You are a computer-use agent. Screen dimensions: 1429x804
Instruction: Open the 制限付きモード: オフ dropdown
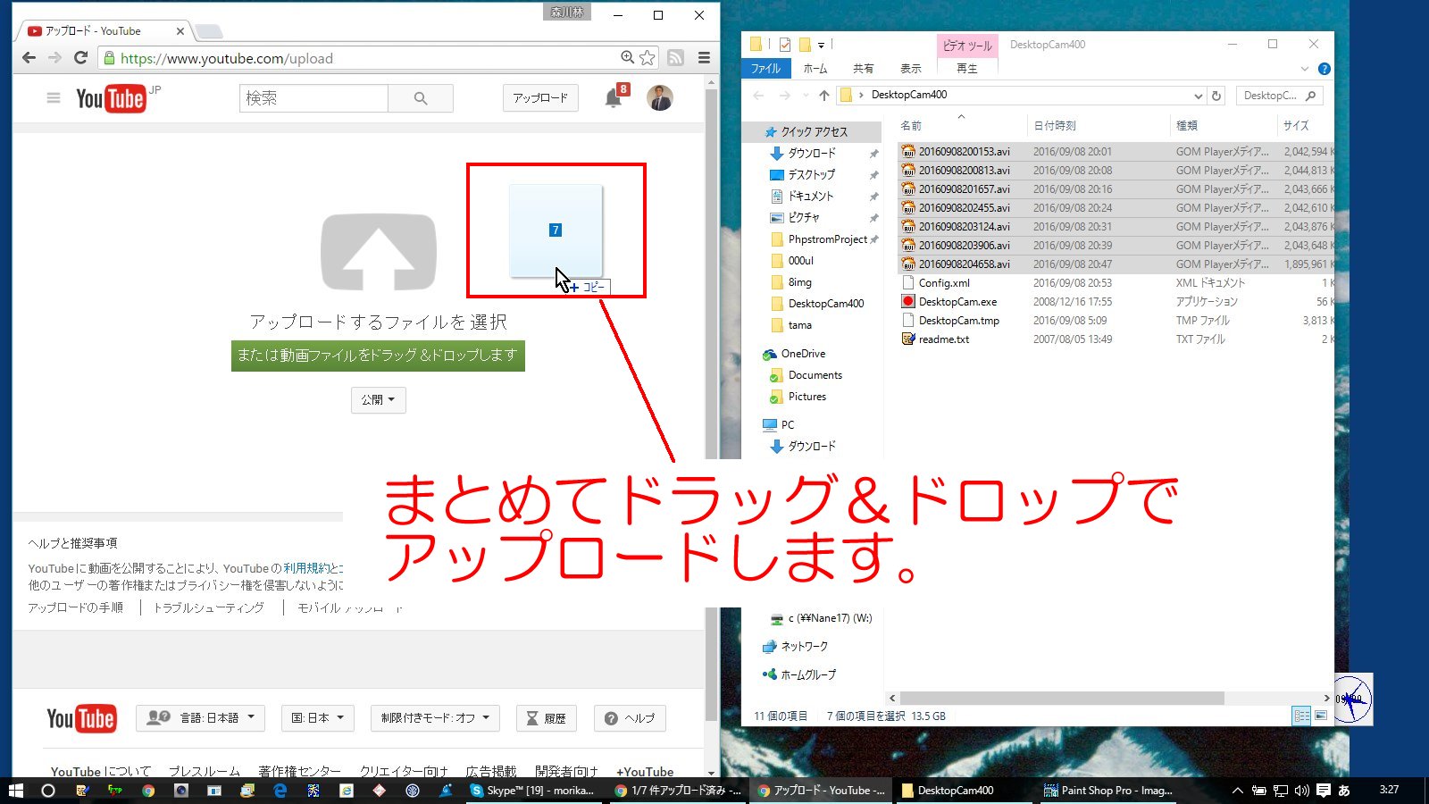pos(435,717)
